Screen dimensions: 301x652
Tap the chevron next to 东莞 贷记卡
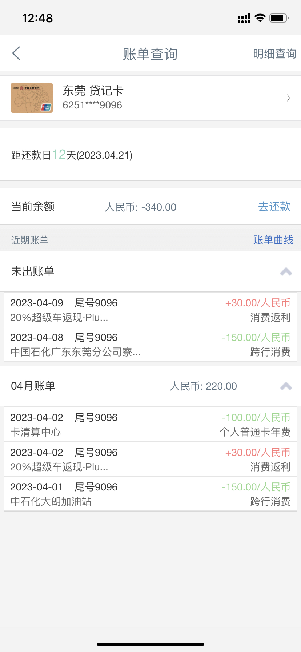pos(288,98)
